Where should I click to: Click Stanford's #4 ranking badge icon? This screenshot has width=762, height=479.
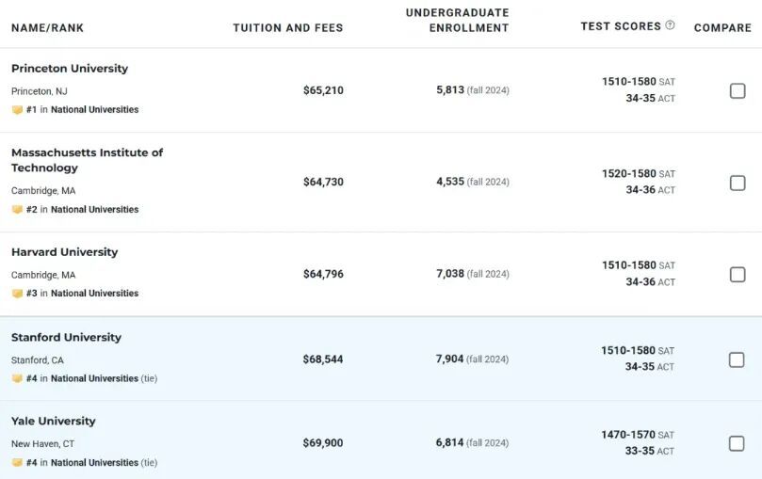(17, 379)
